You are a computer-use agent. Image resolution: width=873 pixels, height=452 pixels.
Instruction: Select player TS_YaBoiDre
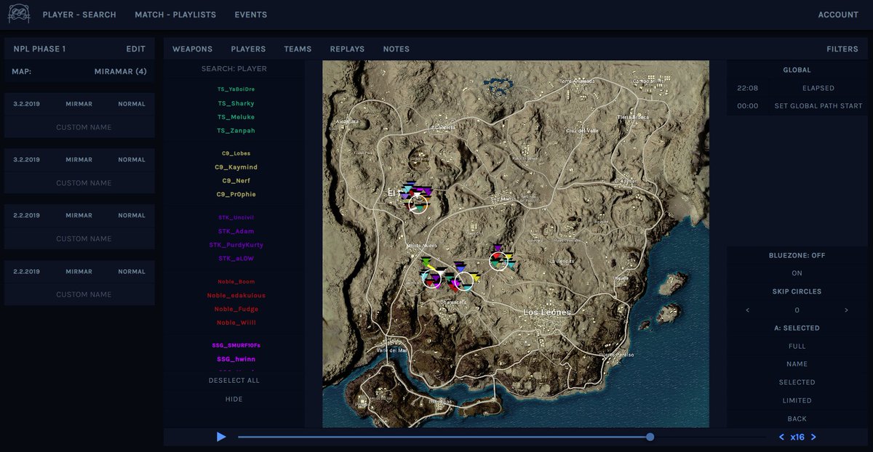point(236,89)
